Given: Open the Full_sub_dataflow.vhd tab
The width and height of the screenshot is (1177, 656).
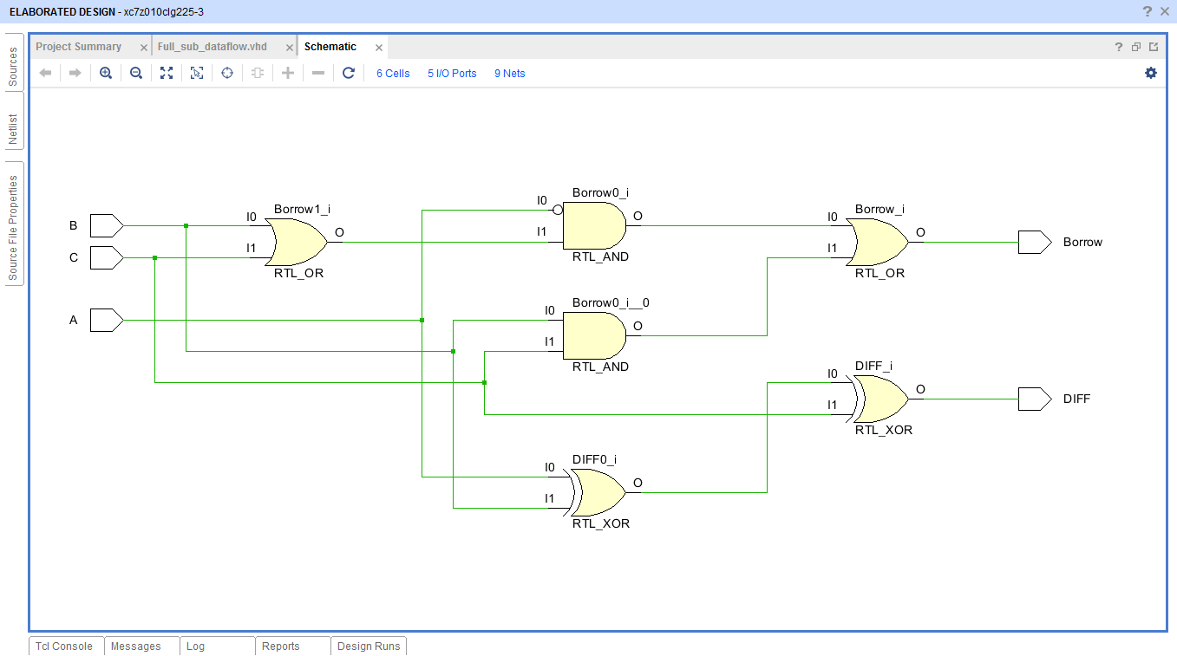Looking at the screenshot, I should (213, 47).
